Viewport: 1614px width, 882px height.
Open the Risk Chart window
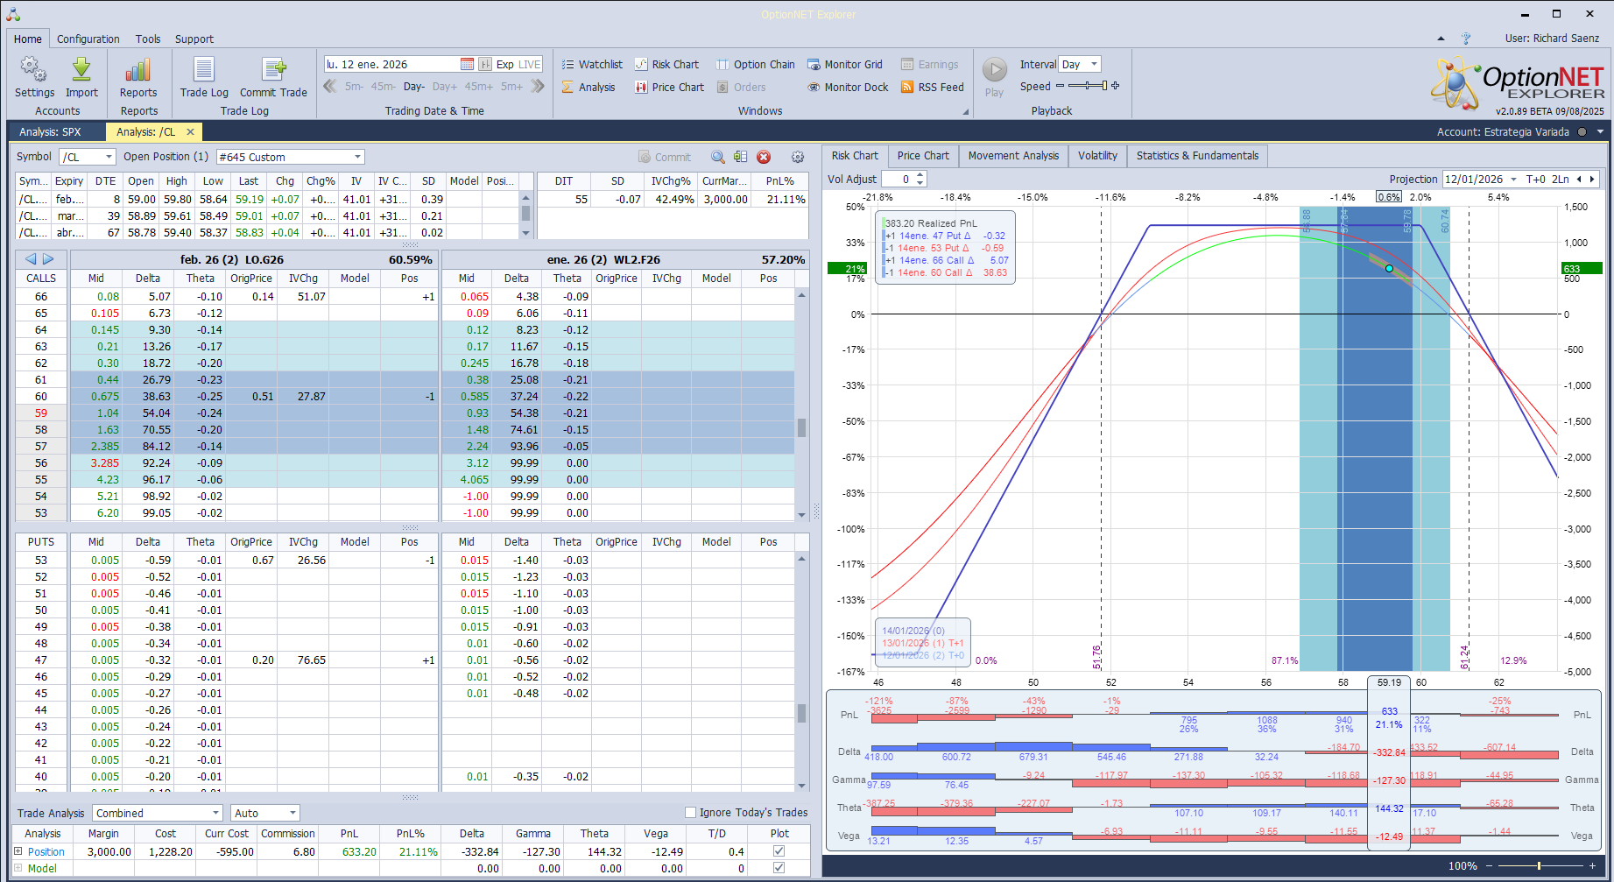(x=666, y=65)
